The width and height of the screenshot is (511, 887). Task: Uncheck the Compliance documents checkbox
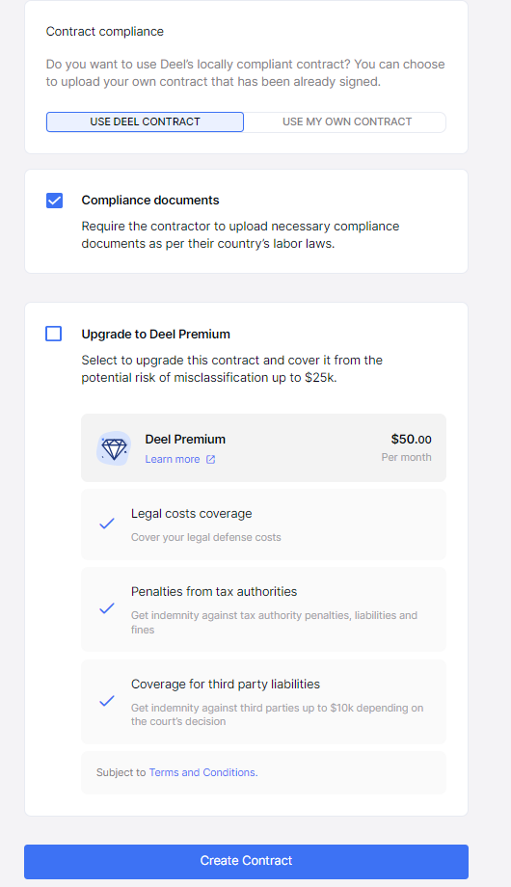(54, 201)
